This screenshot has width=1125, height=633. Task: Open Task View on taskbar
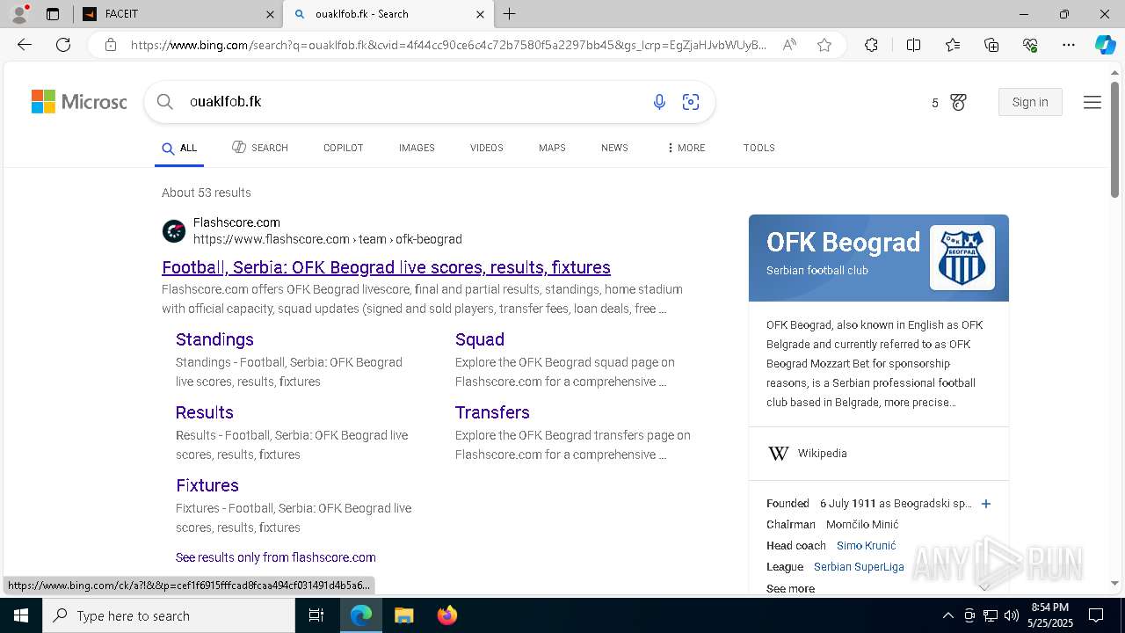(x=316, y=615)
